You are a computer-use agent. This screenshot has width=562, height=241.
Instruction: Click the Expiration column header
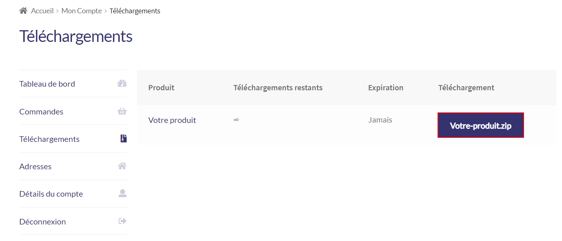386,87
